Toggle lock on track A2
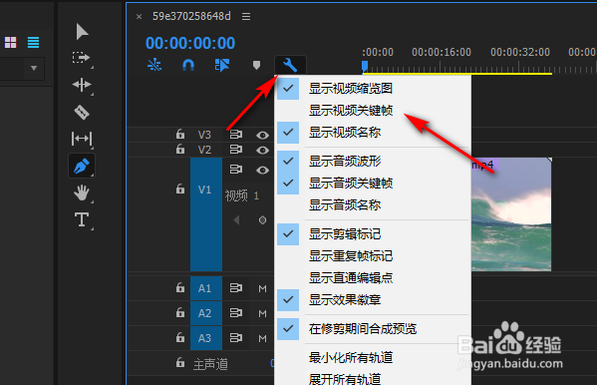The image size is (597, 385). pos(180,312)
